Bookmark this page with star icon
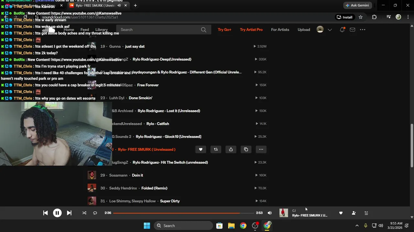414x232 pixels. tap(361, 17)
